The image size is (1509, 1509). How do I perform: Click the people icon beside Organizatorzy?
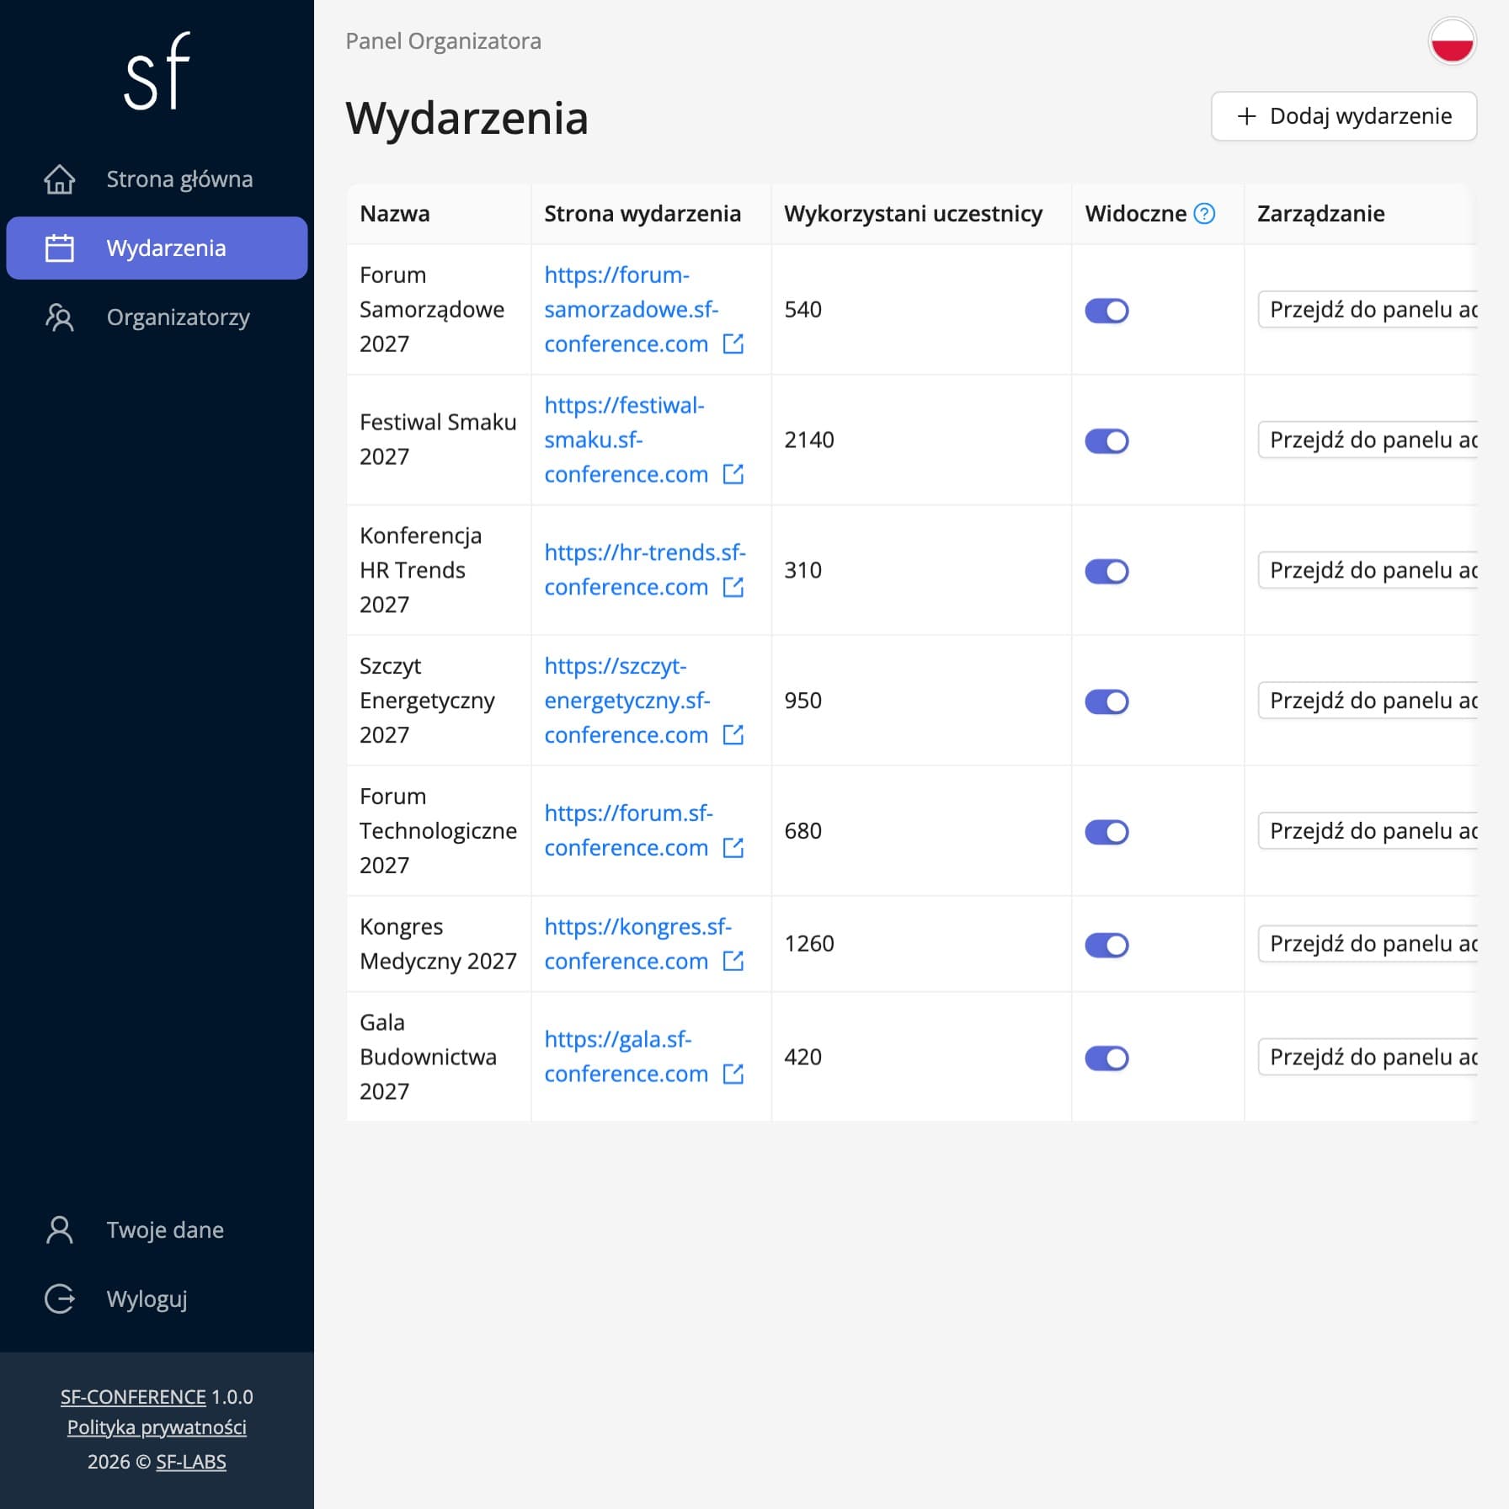[x=60, y=317]
